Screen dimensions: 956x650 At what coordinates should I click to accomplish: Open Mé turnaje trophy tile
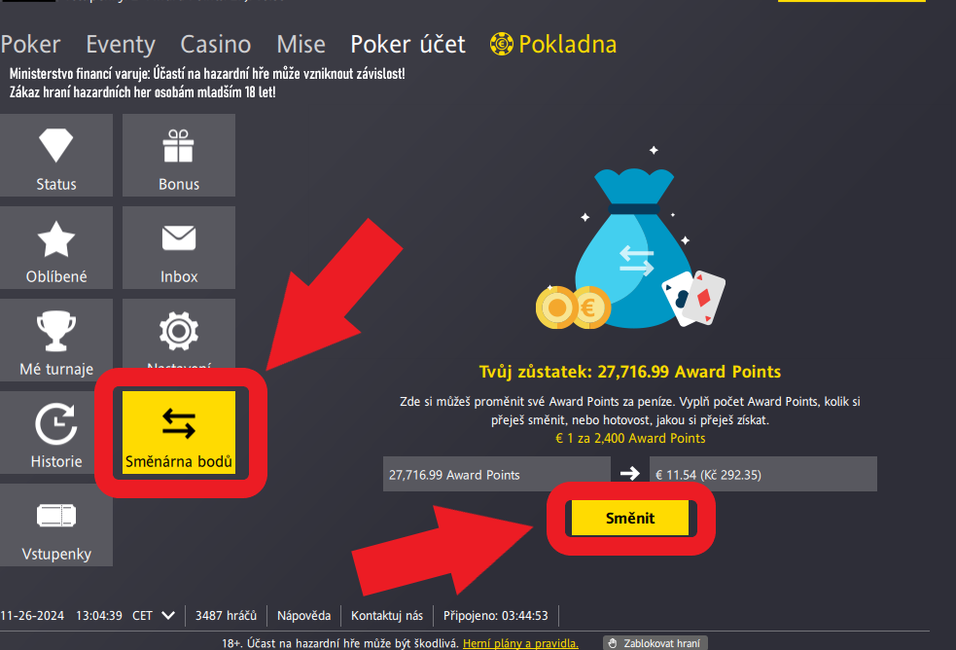[56, 341]
